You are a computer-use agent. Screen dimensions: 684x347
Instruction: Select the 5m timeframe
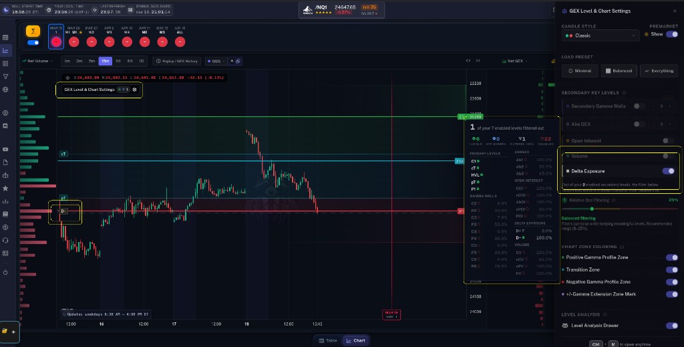92,61
